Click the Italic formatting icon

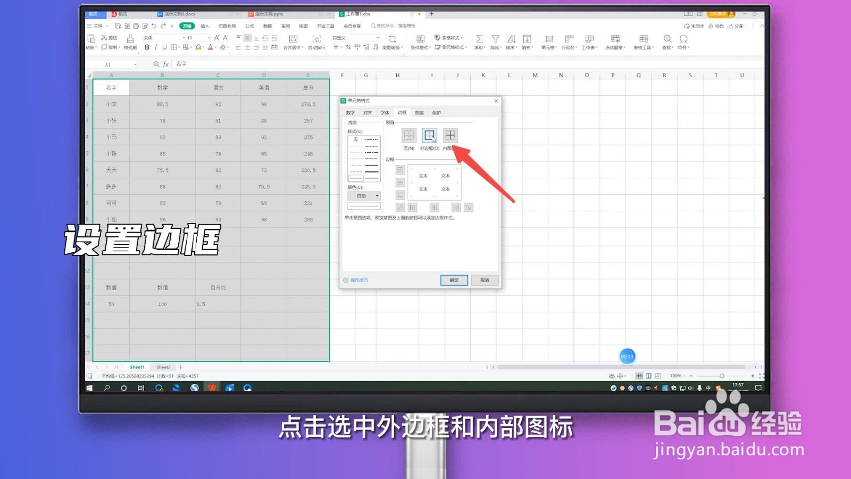(155, 47)
